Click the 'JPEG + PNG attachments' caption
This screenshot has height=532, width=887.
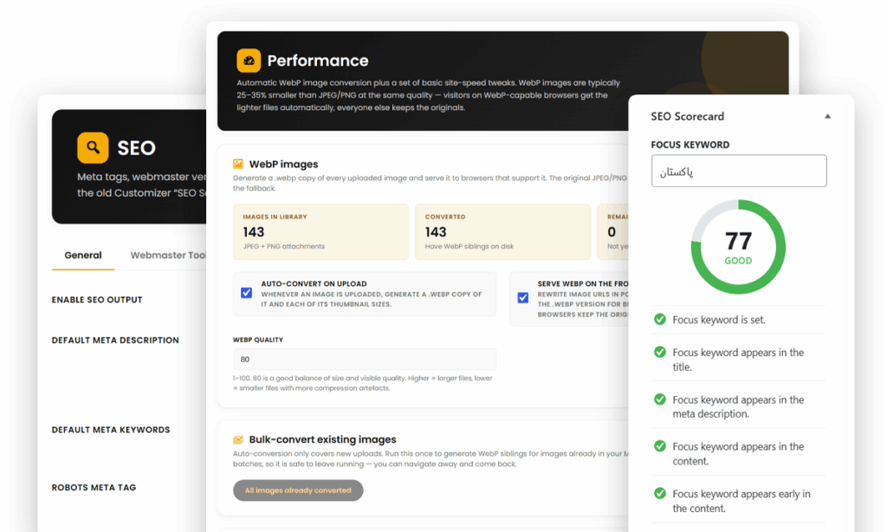coord(284,247)
